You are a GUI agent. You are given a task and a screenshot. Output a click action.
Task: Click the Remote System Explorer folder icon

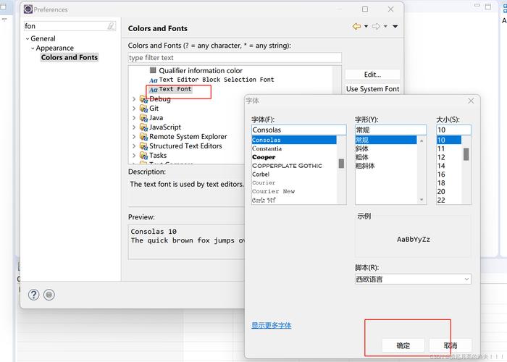(x=143, y=137)
